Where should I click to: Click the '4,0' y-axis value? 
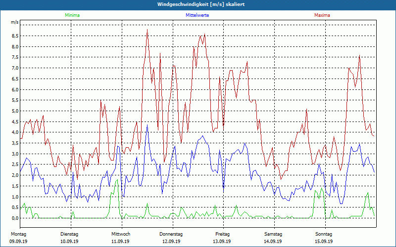pos(15,132)
